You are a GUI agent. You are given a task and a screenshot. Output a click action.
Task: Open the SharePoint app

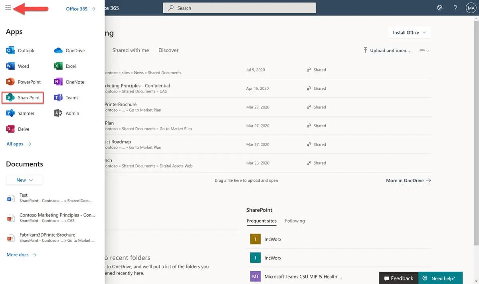[23, 98]
